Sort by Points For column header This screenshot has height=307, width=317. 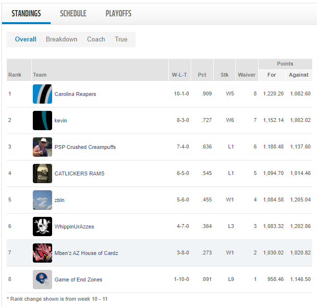point(272,75)
